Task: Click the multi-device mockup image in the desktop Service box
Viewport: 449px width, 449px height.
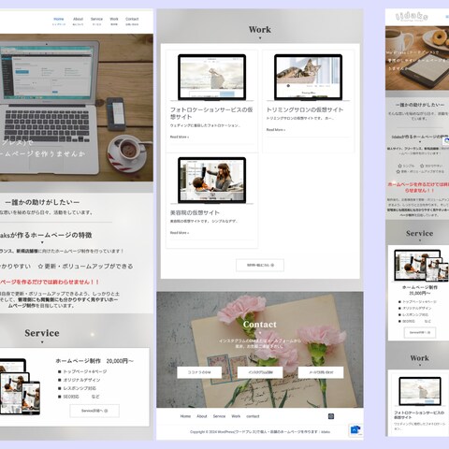Action: (20, 386)
